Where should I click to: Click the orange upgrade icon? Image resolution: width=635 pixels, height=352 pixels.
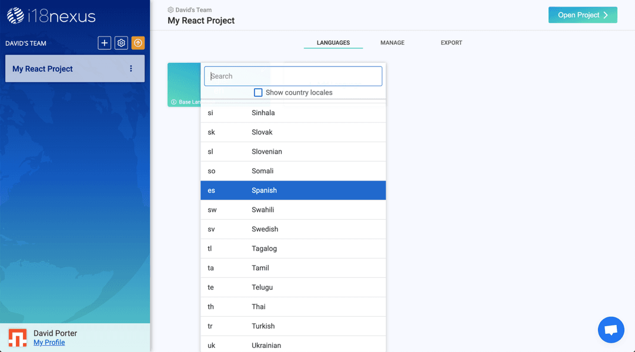point(138,43)
